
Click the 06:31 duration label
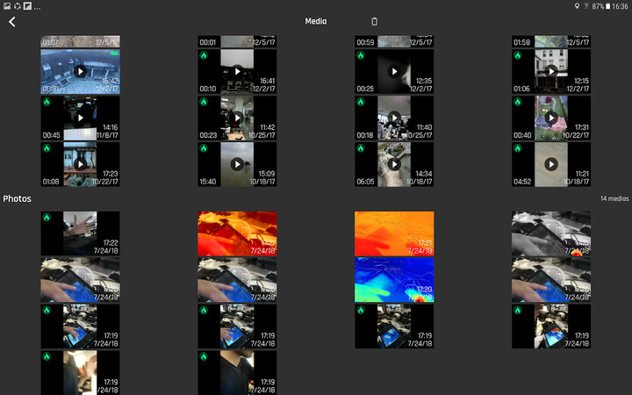click(x=51, y=89)
